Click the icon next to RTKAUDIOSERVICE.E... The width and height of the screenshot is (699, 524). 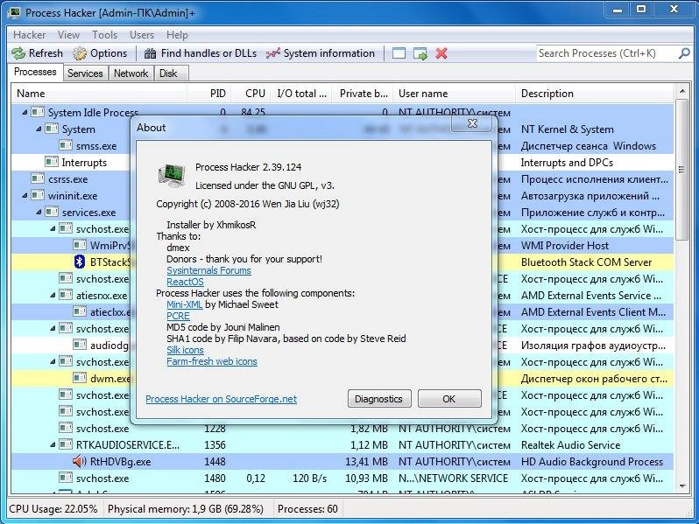tap(66, 444)
